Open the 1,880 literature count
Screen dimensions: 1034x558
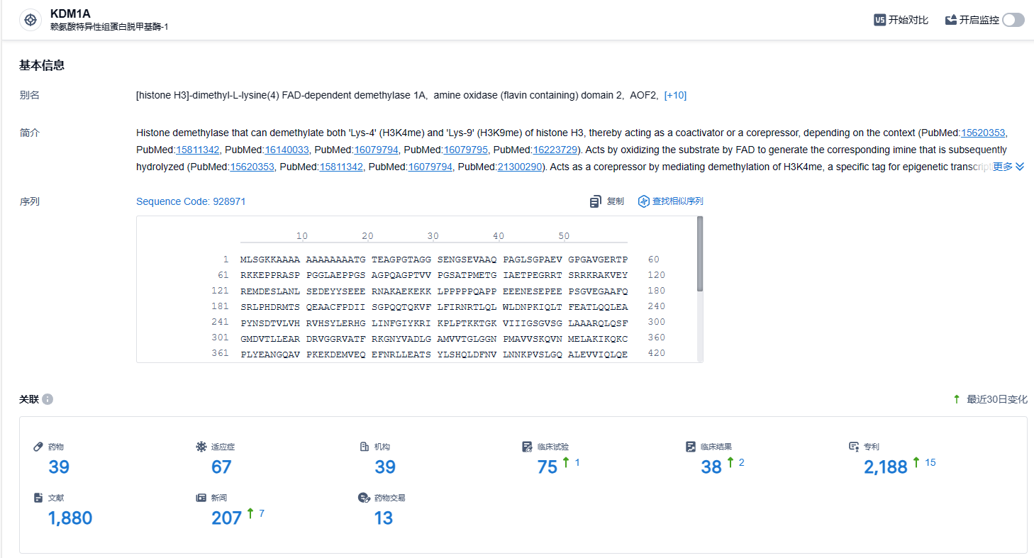coord(70,518)
